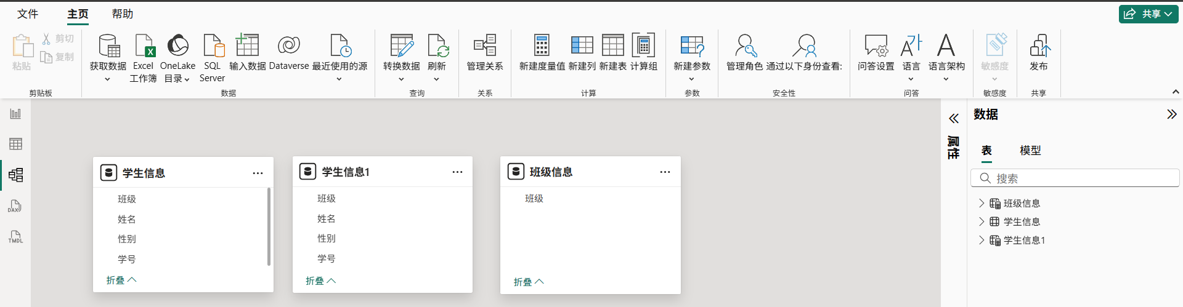Open more options on 学生信息 card
The image size is (1183, 307).
point(258,173)
